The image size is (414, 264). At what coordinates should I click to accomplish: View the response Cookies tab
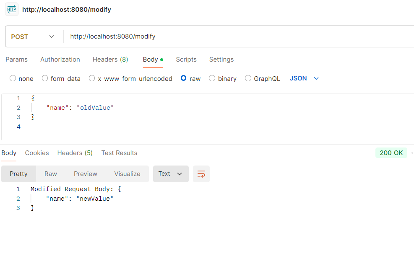click(37, 153)
